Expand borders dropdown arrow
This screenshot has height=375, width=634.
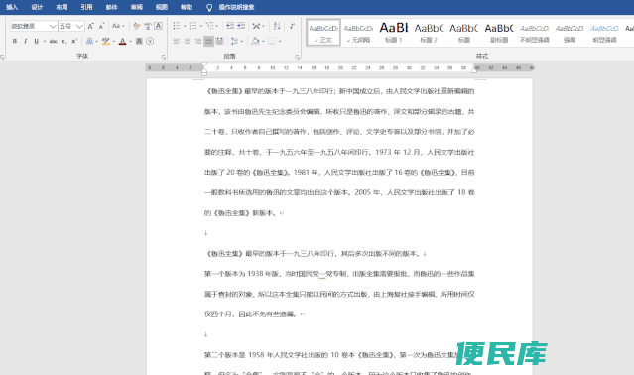coord(280,41)
